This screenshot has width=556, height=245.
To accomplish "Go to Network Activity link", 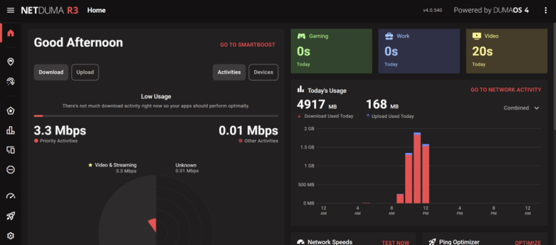I will pos(506,90).
